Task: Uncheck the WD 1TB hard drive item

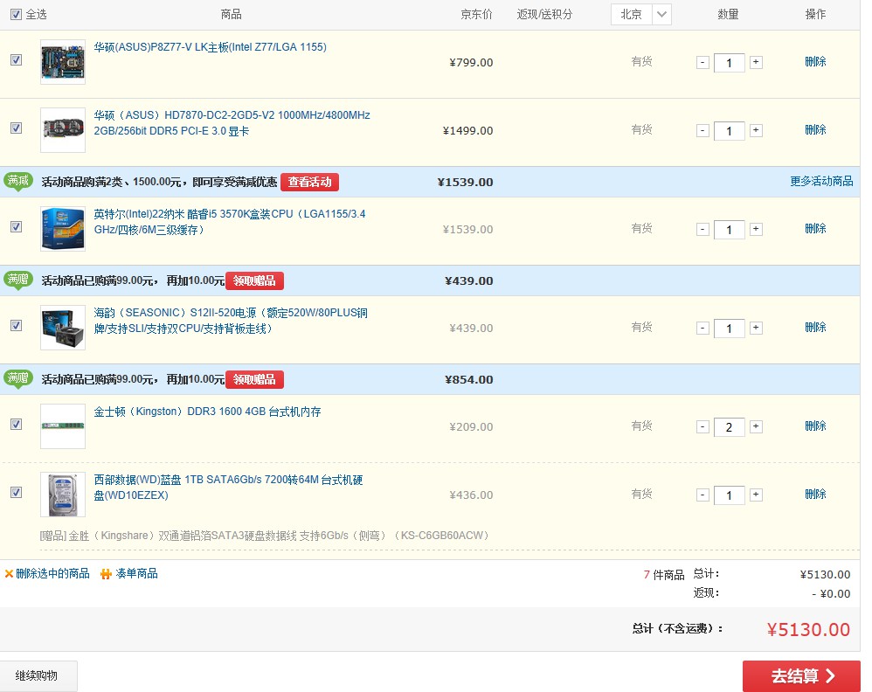Action: coord(16,493)
